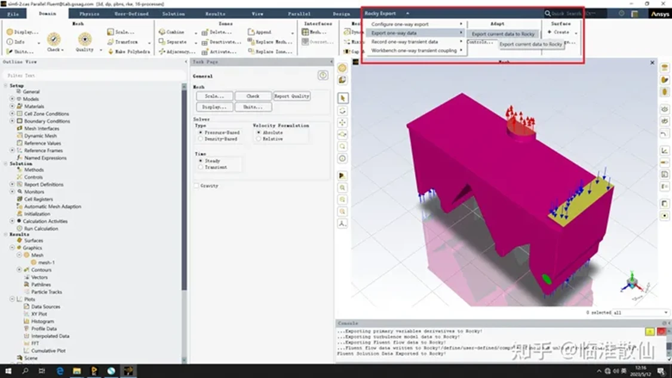Image resolution: width=672 pixels, height=378 pixels.
Task: Switch to the Physics ribbon tab
Action: (89, 14)
